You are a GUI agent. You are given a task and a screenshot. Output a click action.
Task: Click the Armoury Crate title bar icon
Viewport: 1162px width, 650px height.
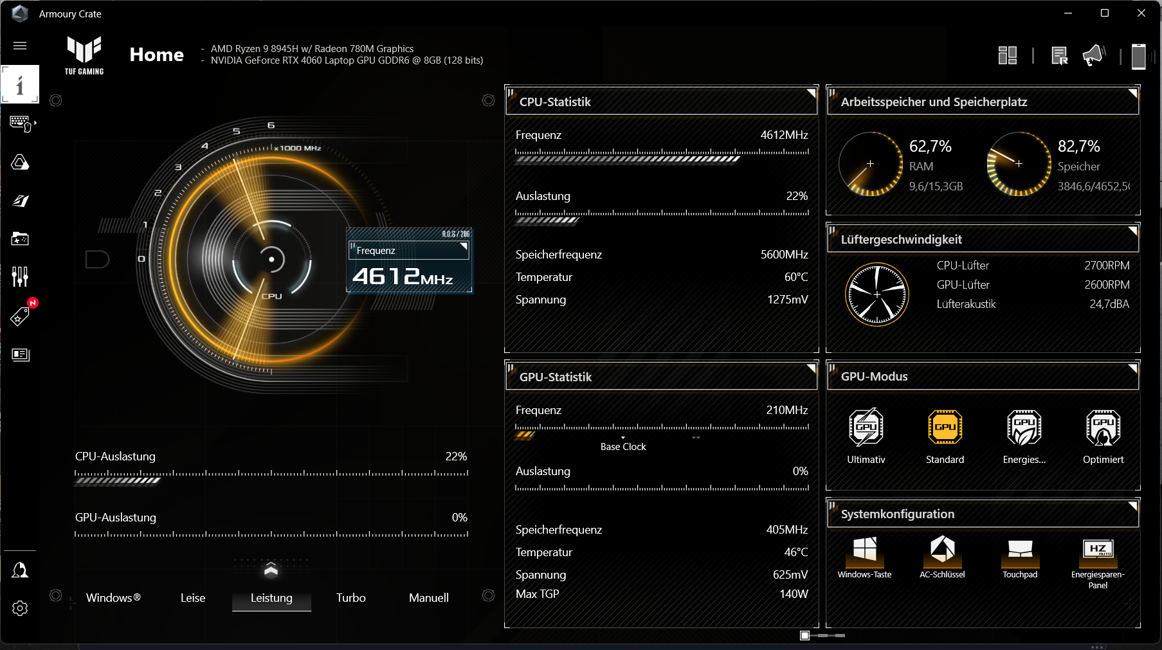(20, 14)
